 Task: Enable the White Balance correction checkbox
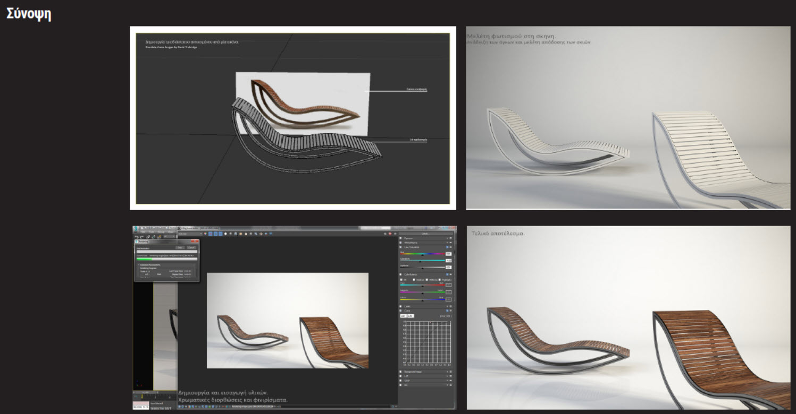pos(400,243)
